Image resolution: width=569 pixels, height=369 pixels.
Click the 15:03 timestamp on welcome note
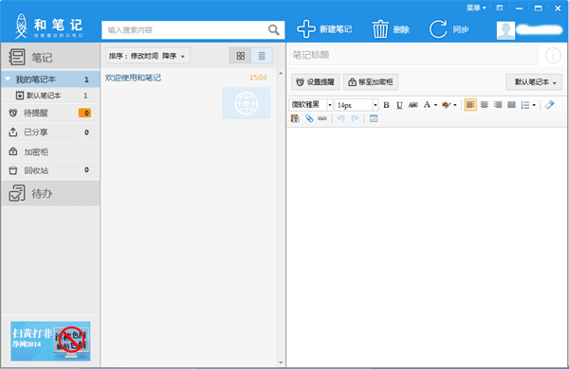click(258, 78)
